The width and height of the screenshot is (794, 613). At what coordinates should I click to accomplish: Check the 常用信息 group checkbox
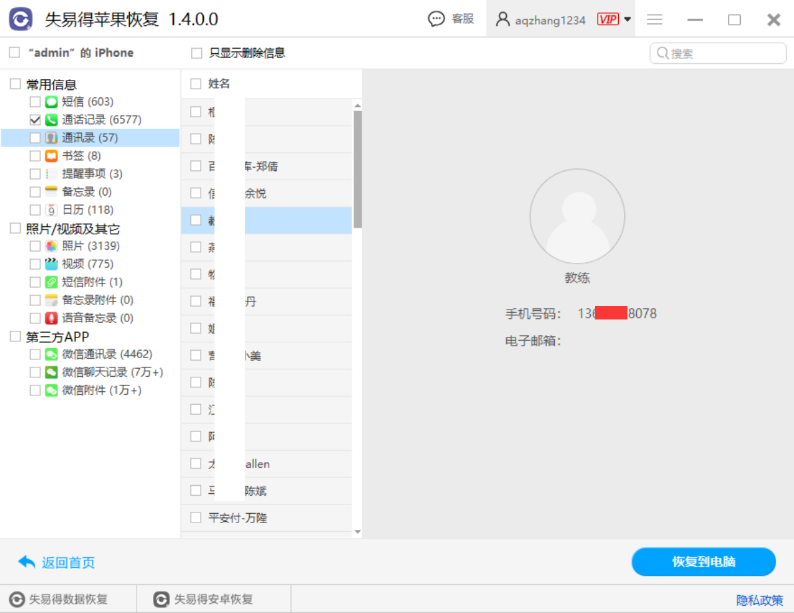pos(15,84)
